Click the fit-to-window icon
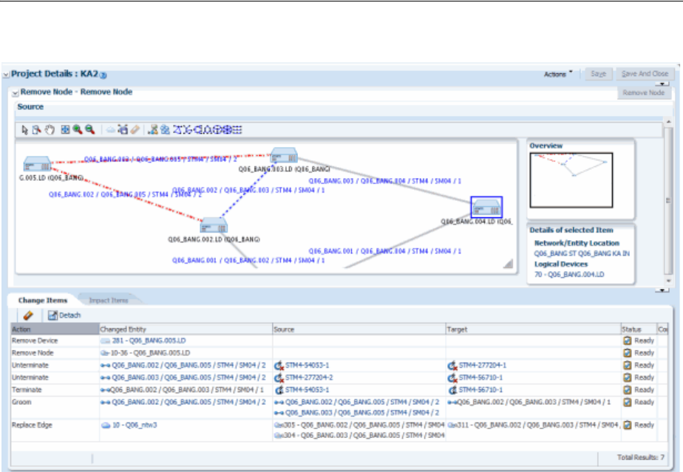 tap(65, 130)
